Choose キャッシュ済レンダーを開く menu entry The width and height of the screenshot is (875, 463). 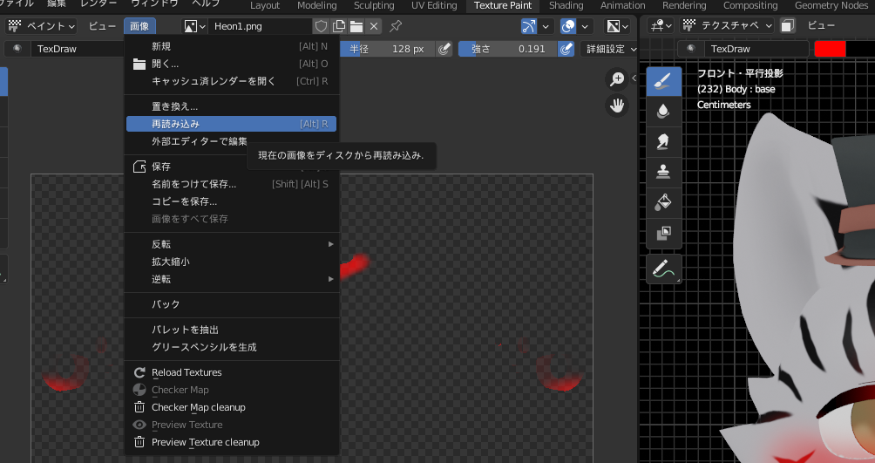click(x=232, y=81)
